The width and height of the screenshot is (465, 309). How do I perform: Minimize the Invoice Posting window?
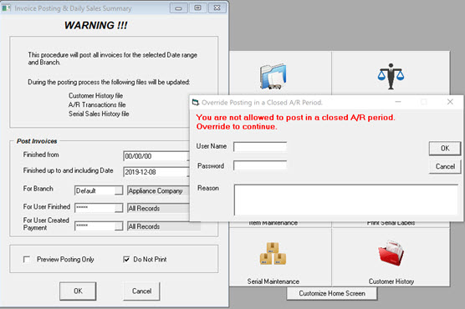[178, 8]
